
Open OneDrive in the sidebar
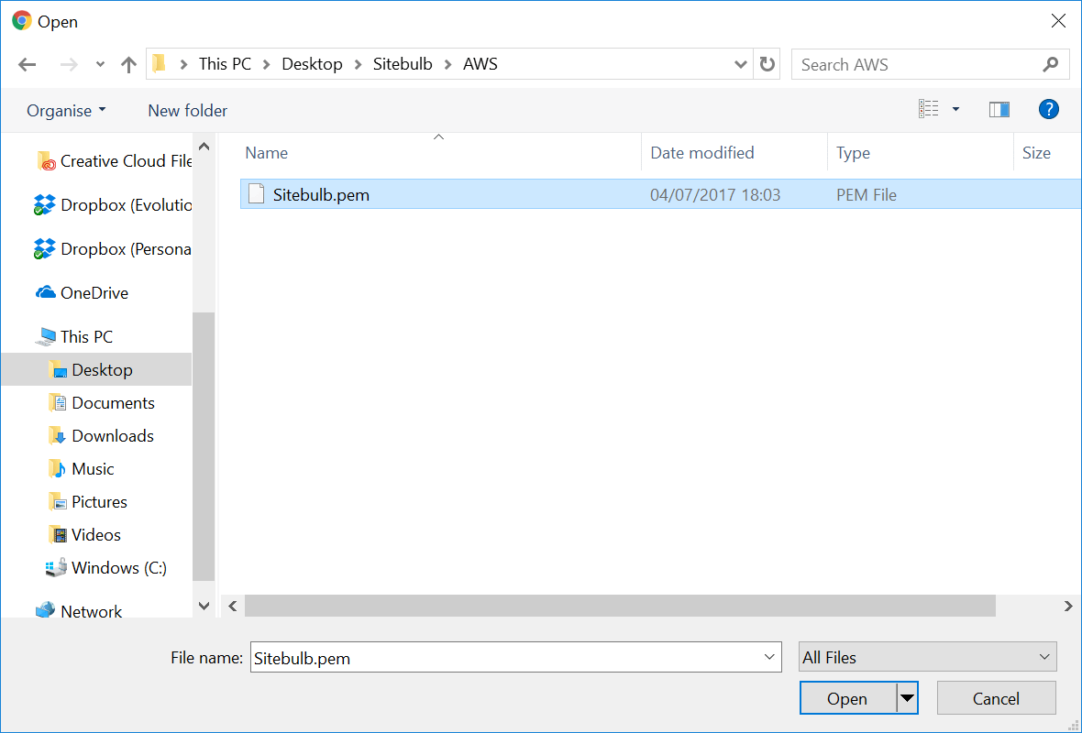pyautogui.click(x=82, y=293)
